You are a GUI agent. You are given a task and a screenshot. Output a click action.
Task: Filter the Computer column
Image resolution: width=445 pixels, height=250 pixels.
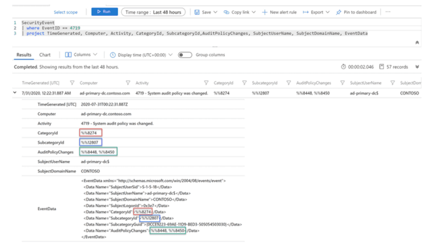point(127,83)
